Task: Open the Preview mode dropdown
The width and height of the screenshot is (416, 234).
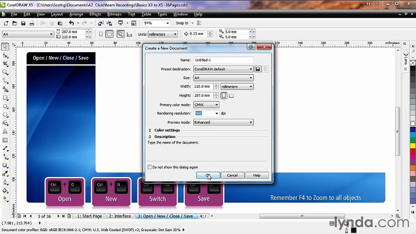Action: [x=223, y=122]
